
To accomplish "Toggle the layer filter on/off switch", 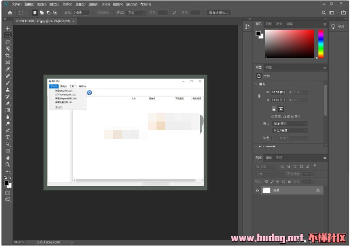I will [x=314, y=165].
